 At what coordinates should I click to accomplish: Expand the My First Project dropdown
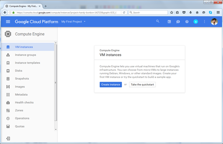pyautogui.click(x=73, y=22)
